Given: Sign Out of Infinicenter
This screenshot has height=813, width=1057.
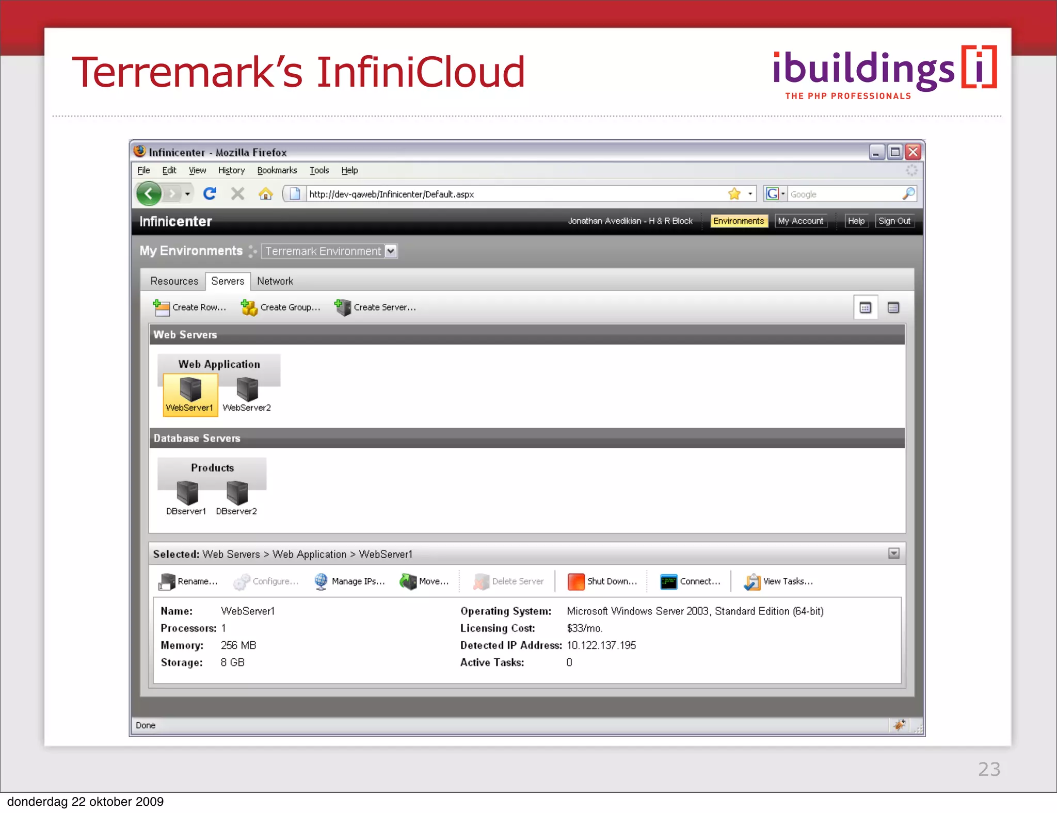Looking at the screenshot, I should coord(894,221).
